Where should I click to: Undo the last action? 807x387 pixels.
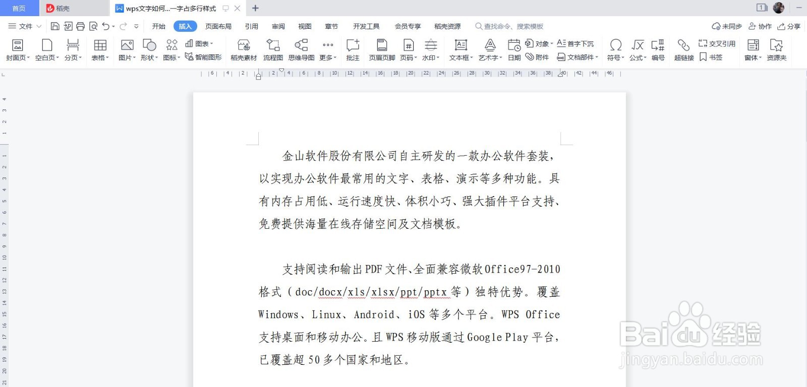[105, 26]
